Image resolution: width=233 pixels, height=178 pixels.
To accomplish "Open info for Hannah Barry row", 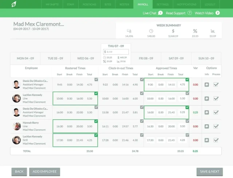I will click(x=207, y=126).
